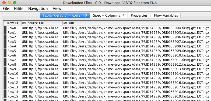Click the dark color marker of Row0

(x=5, y=28)
